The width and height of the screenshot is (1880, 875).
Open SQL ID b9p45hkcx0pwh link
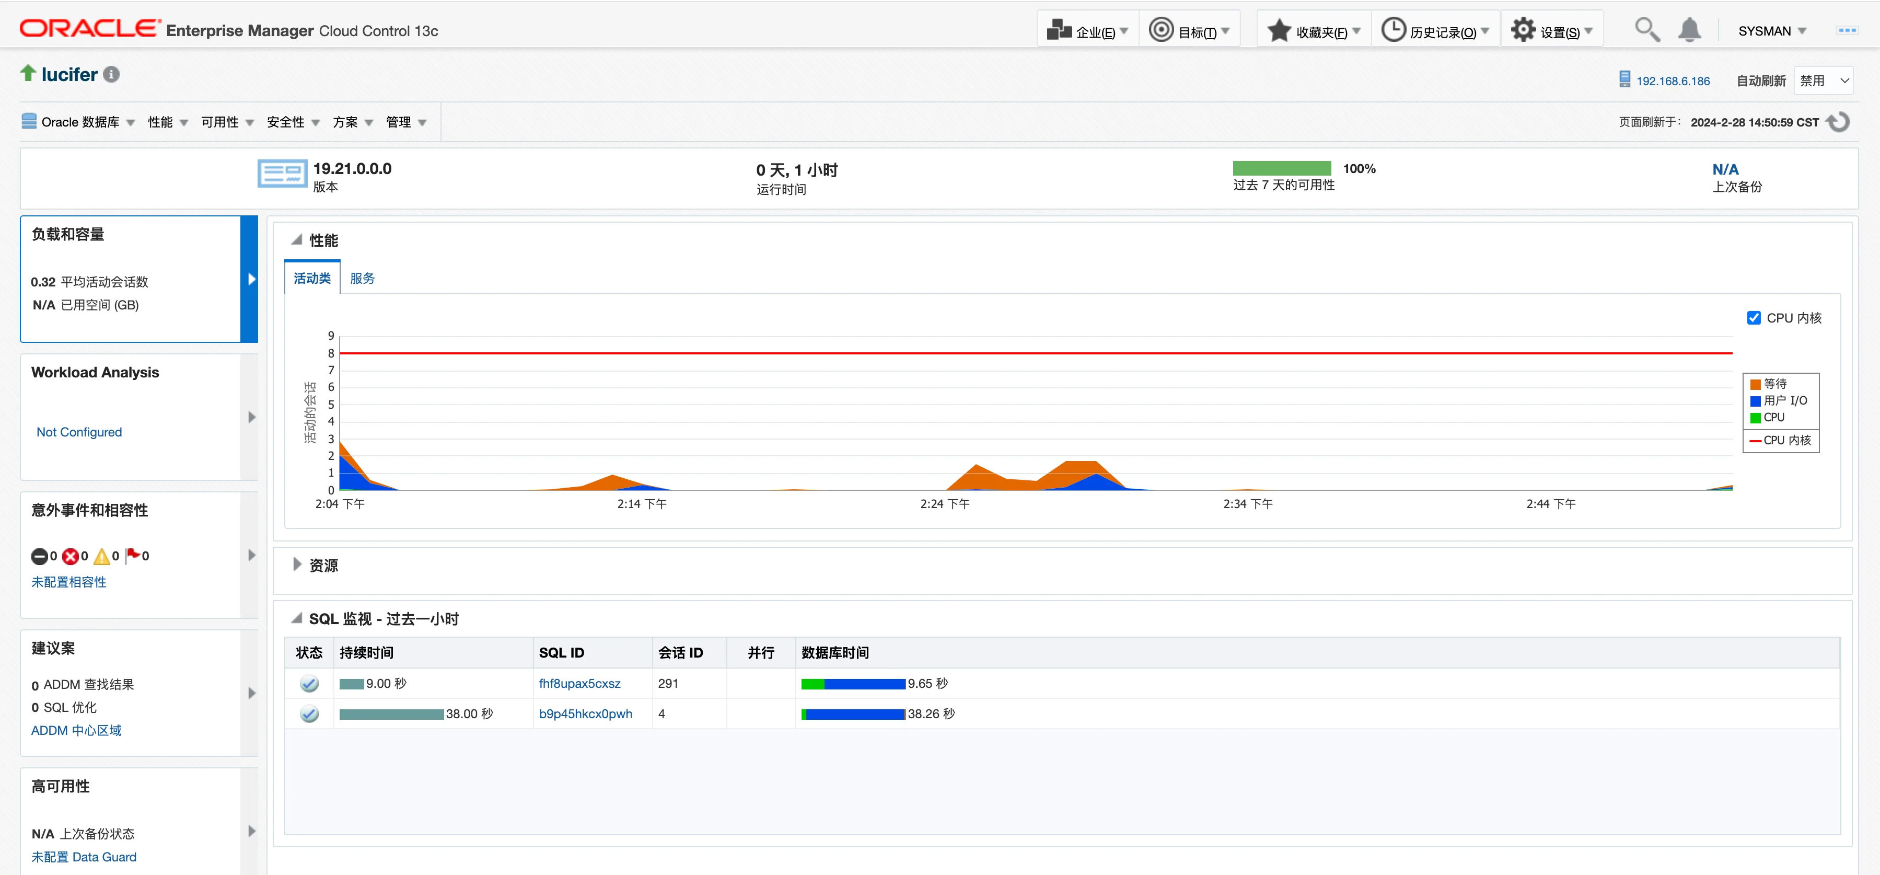585,713
